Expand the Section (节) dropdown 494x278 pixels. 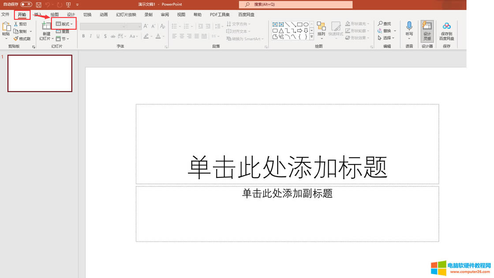click(x=63, y=39)
